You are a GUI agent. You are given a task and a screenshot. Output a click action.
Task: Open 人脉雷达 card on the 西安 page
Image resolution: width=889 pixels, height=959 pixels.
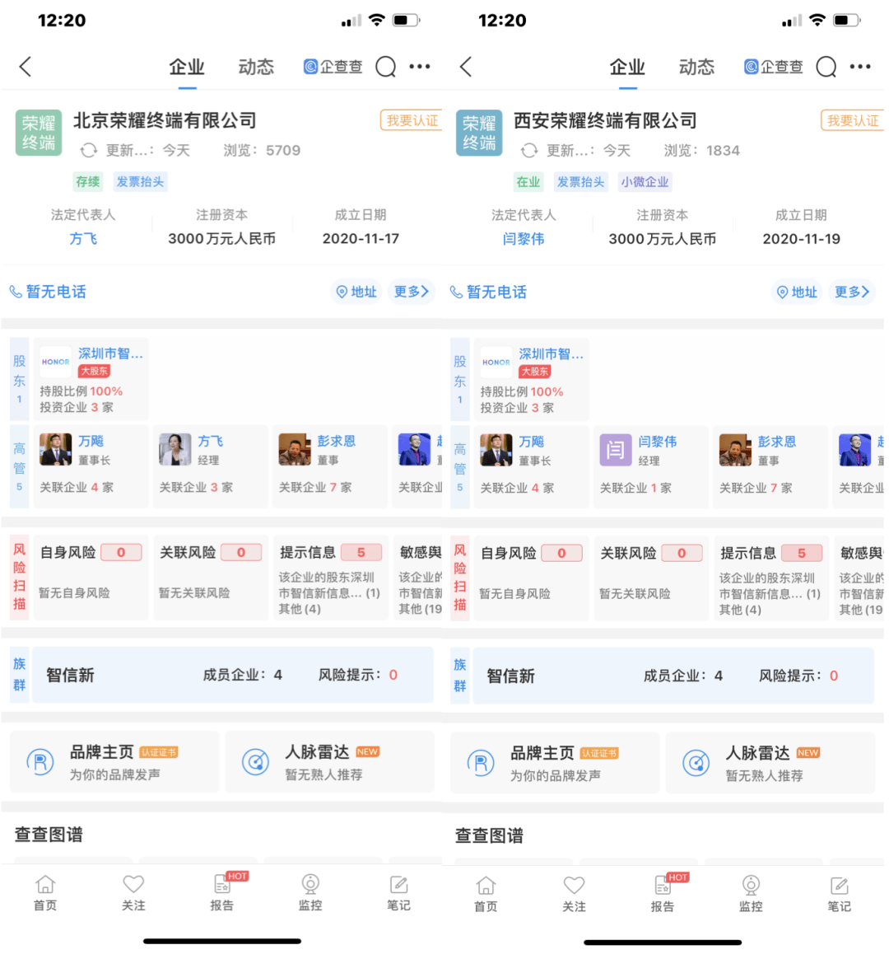(770, 763)
